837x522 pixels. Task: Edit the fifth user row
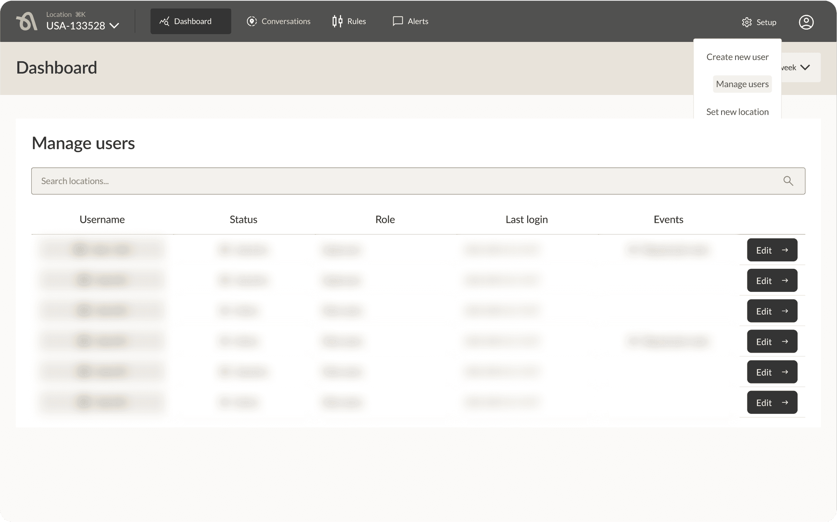click(x=772, y=372)
